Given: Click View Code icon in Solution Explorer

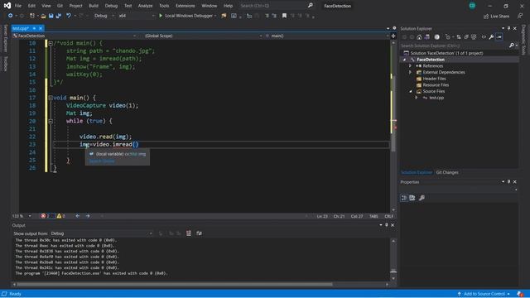Looking at the screenshot, I should pos(484,36).
